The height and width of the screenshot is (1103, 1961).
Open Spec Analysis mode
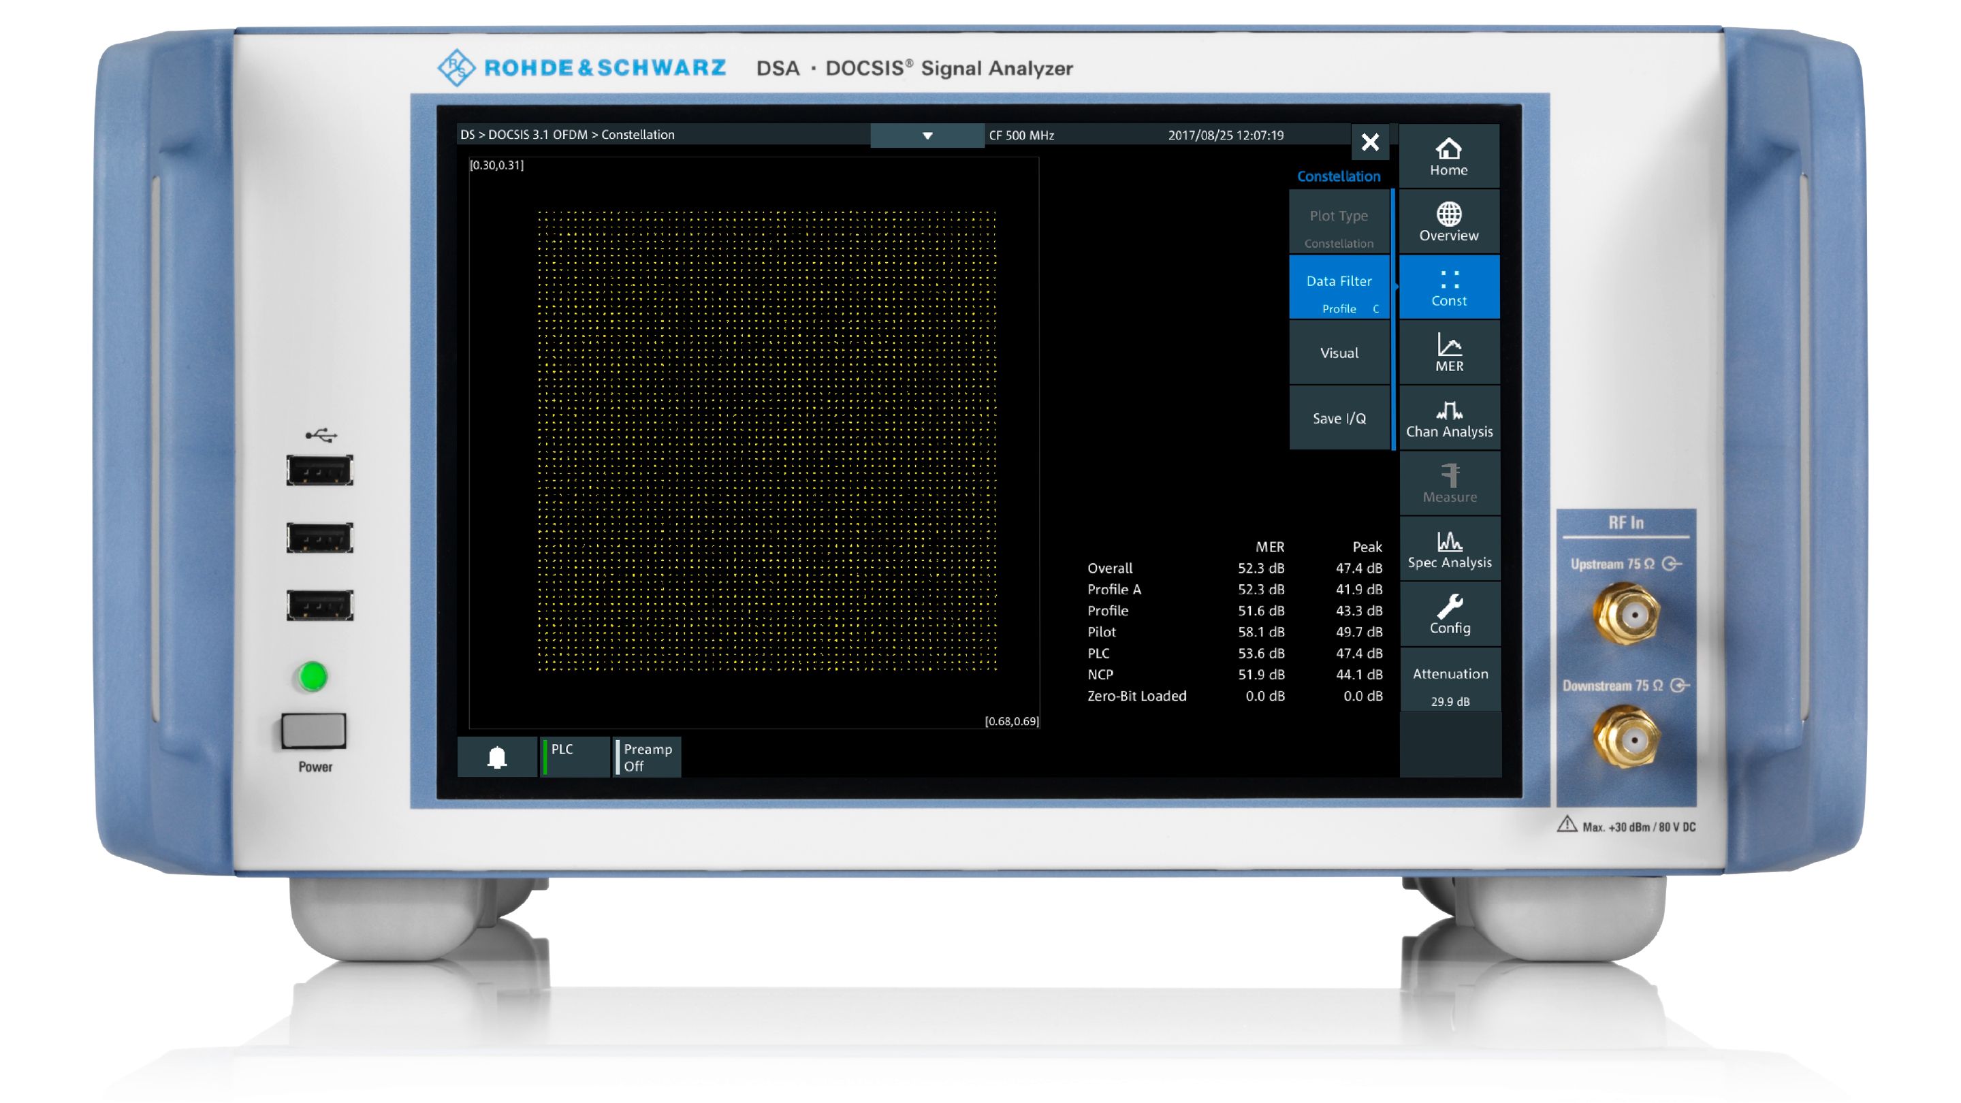[x=1449, y=548]
